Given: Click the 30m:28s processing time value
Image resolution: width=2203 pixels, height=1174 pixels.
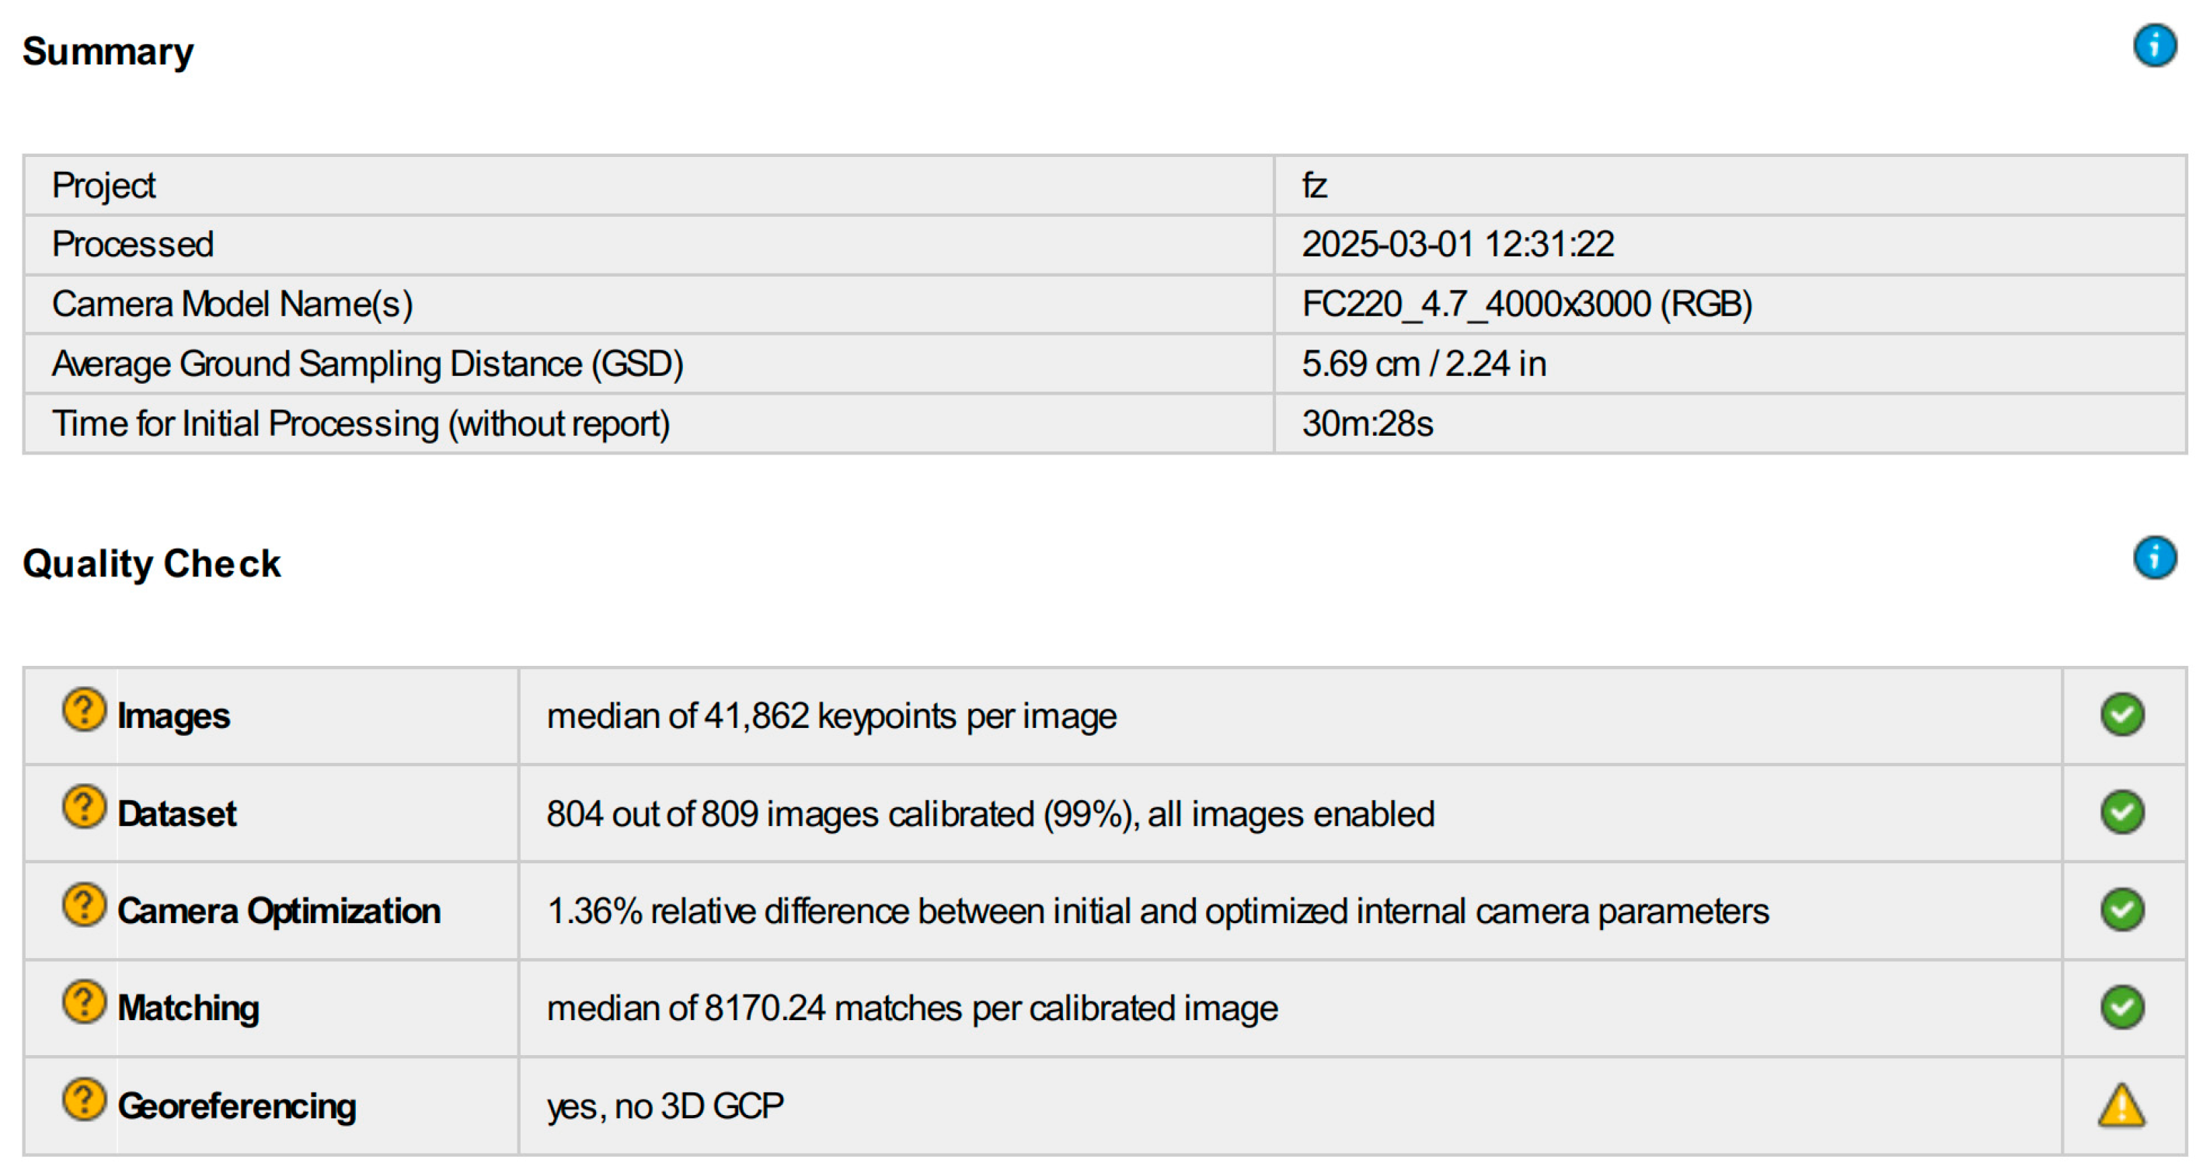Looking at the screenshot, I should 1367,424.
